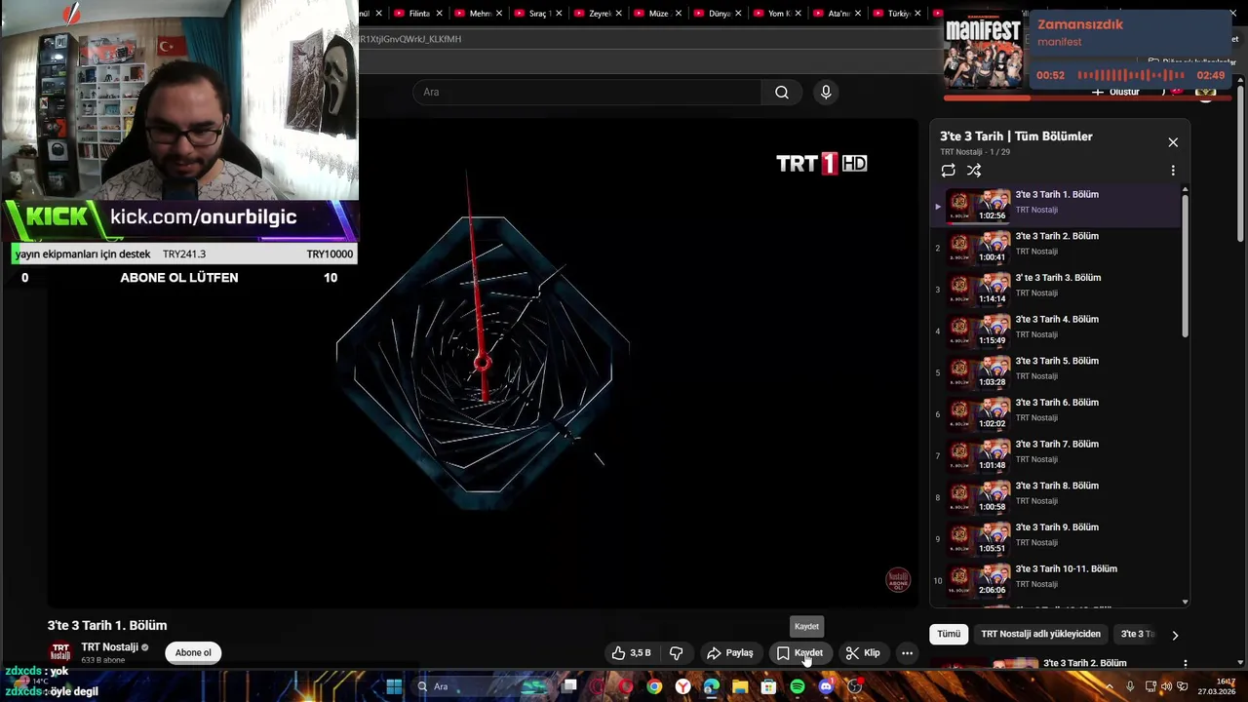
Task: Open Yandex browser from the taskbar
Action: 682,686
